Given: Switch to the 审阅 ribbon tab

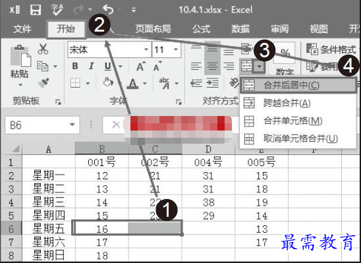Looking at the screenshot, I should (x=279, y=29).
